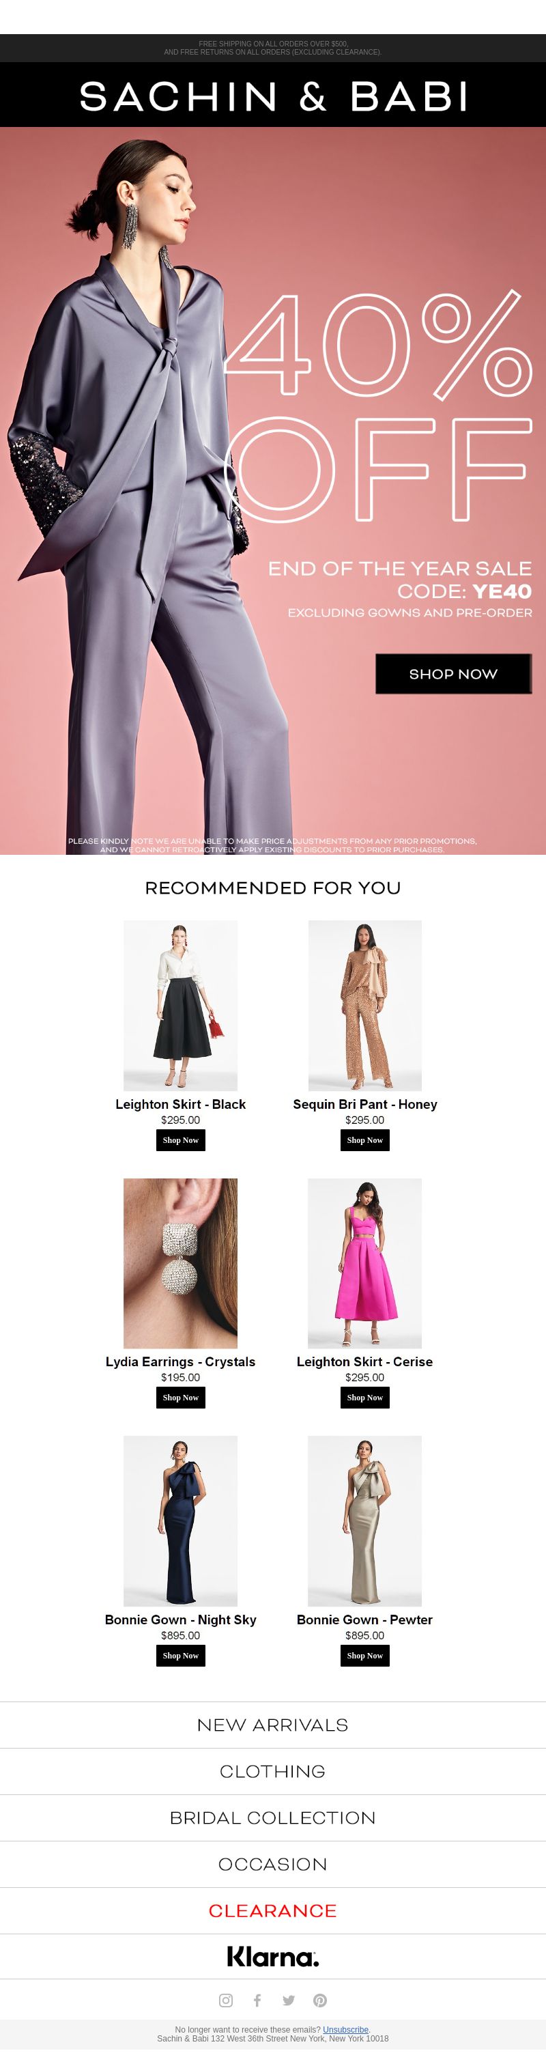Screen dimensions: 546x2064
Task: Open the BRIDAL COLLECTION menu link
Action: tap(273, 1818)
